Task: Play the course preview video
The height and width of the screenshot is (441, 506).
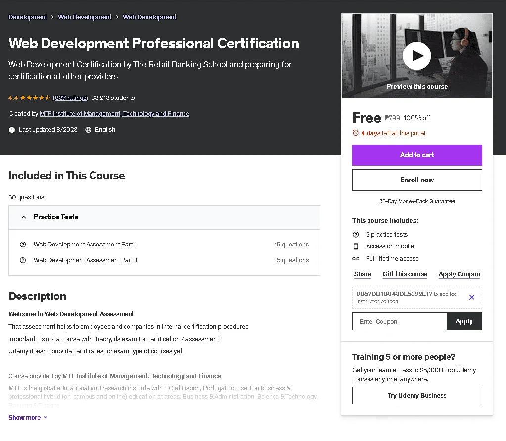Action: [x=416, y=55]
